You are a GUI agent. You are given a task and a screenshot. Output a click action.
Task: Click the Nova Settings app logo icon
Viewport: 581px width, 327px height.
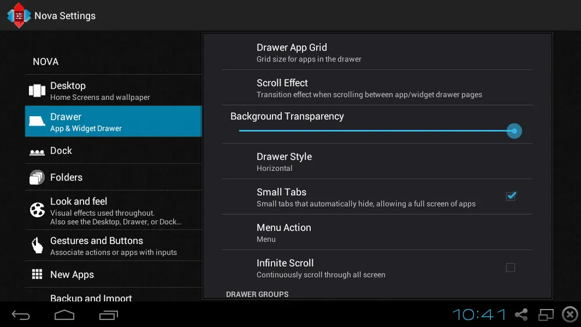pyautogui.click(x=19, y=15)
